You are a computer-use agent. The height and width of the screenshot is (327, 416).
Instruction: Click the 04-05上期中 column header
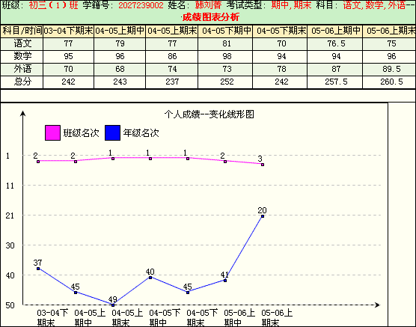click(x=120, y=31)
